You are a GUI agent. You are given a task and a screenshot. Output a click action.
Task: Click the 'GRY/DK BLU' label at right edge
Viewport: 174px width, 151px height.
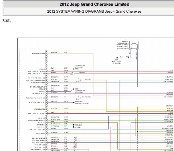tap(169, 121)
